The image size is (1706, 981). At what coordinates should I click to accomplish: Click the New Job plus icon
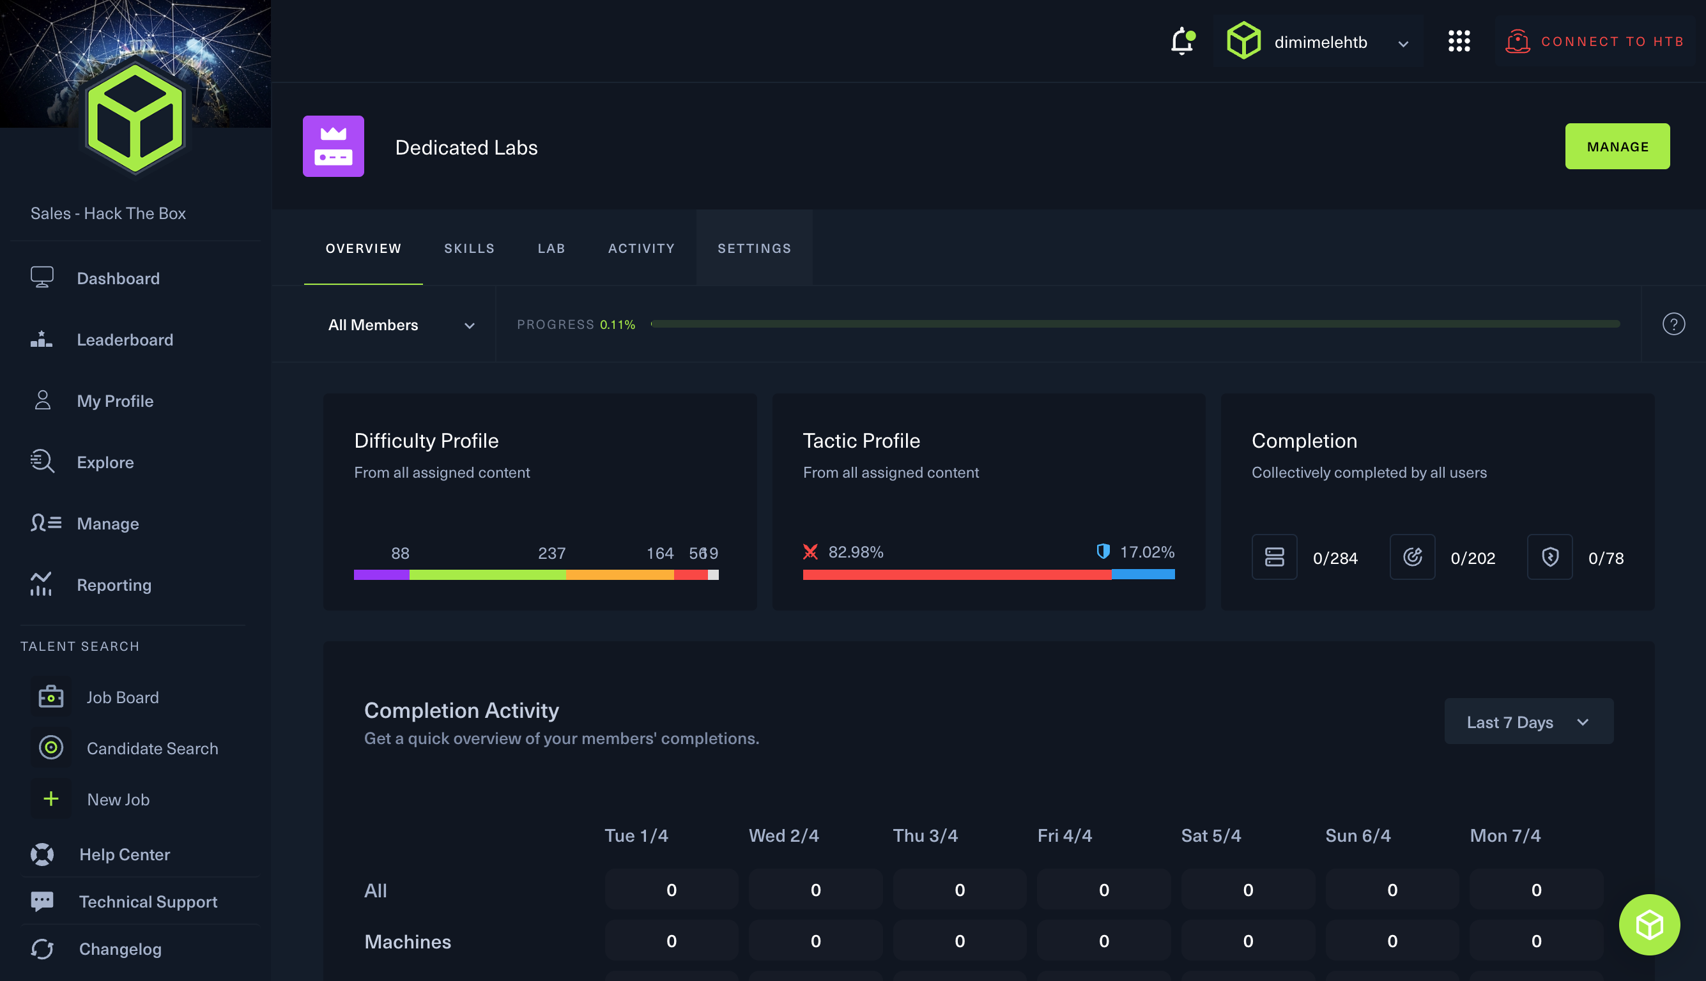[51, 799]
